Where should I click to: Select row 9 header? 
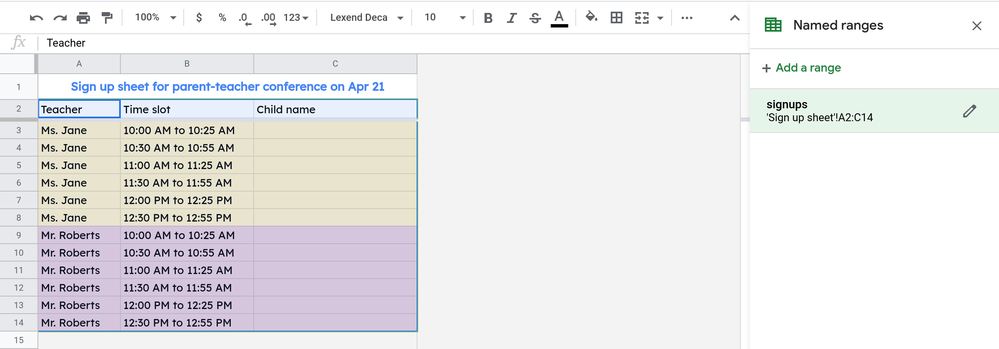(x=18, y=235)
